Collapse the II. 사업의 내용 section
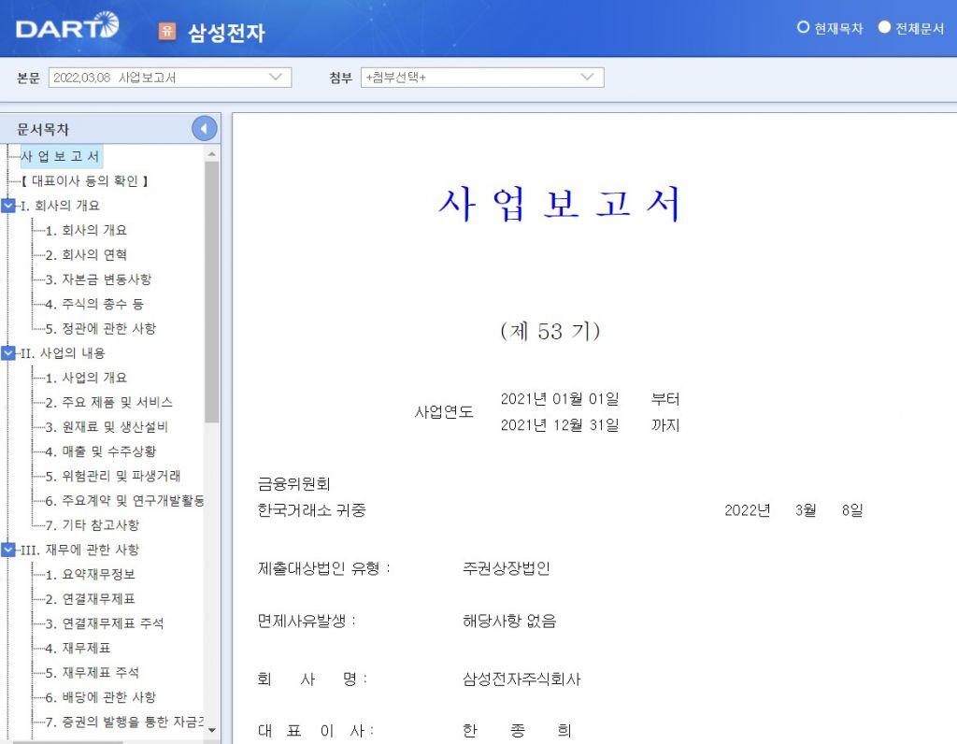Screen dimensions: 957x744 (x=8, y=353)
